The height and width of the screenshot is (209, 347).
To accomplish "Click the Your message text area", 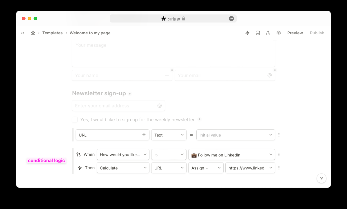I will (x=173, y=53).
